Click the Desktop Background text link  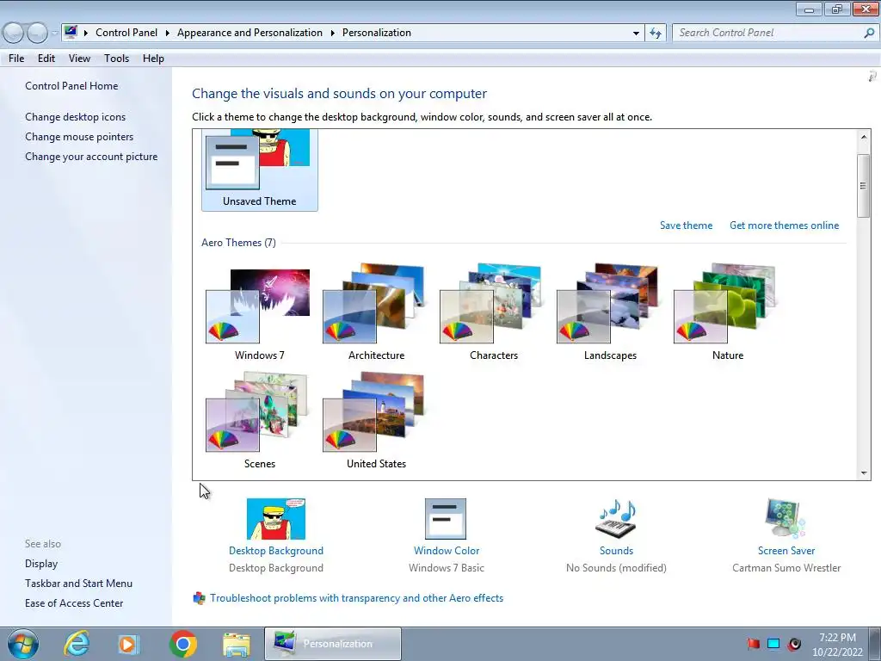point(276,551)
